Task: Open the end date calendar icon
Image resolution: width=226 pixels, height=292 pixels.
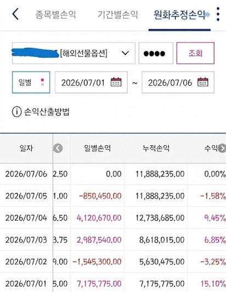Action: [x=203, y=82]
